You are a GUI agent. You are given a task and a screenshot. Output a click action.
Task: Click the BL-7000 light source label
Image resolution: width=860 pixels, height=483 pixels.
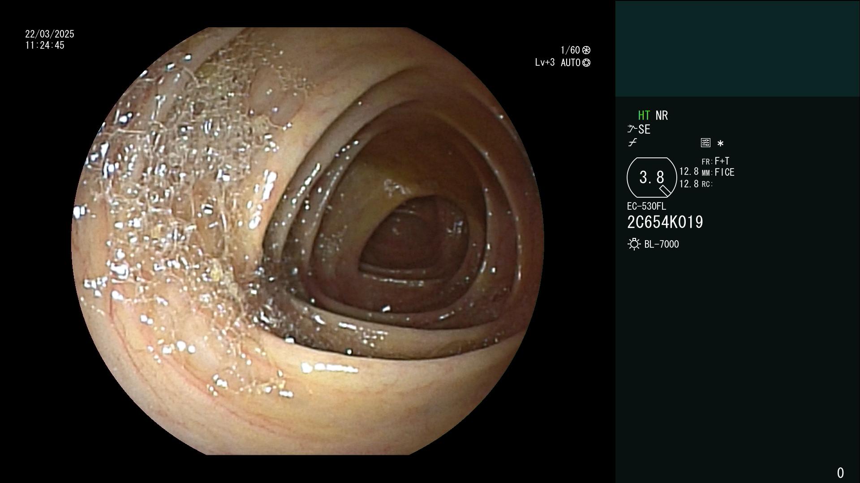pos(662,244)
